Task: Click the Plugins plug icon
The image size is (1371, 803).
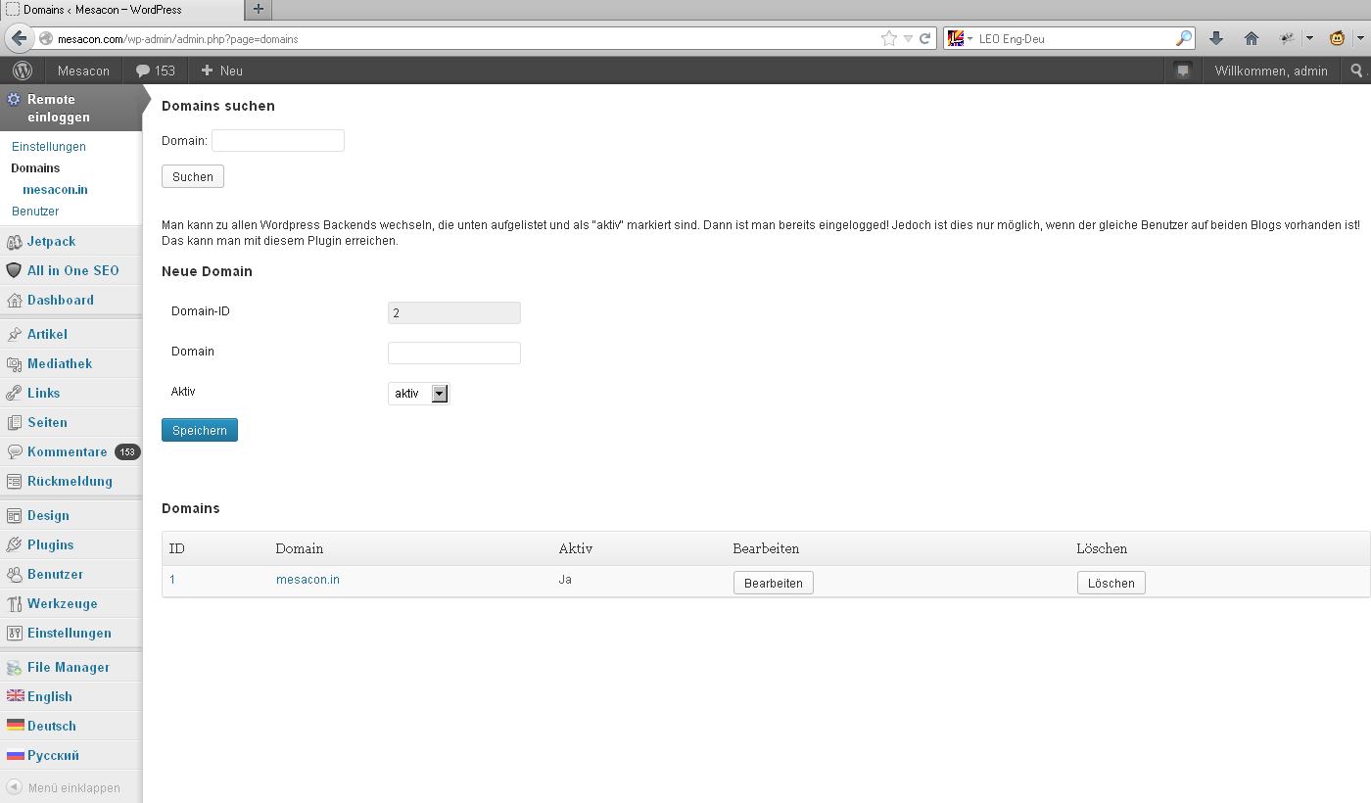Action: click(14, 545)
